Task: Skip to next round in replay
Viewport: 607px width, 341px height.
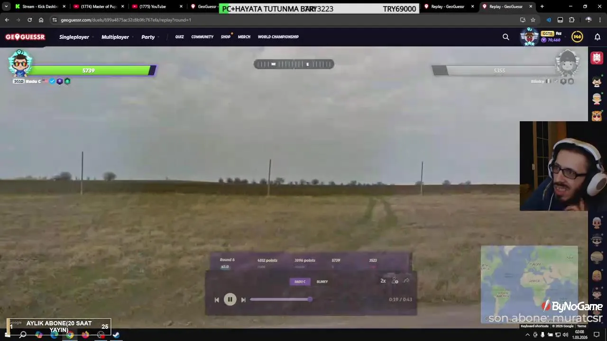Action: (x=243, y=300)
